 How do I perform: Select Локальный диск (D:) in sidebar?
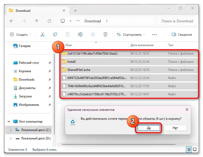coord(33,138)
